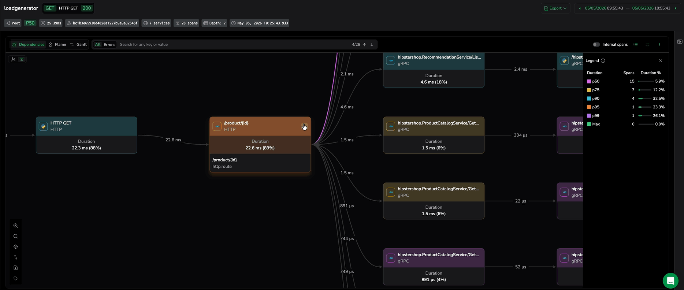684x290 pixels.
Task: Select the /product/{id} HTTP span node
Action: click(x=260, y=144)
